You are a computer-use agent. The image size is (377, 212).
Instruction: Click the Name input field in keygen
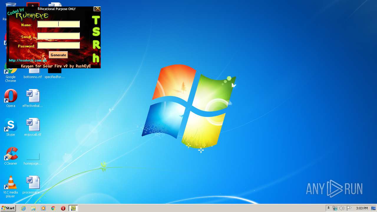(58, 24)
